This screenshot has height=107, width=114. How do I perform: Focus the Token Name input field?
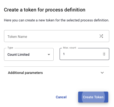coord(57,36)
